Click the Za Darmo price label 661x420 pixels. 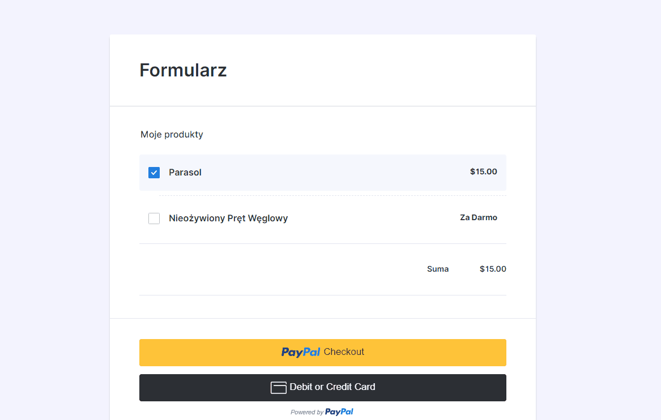[x=478, y=218]
